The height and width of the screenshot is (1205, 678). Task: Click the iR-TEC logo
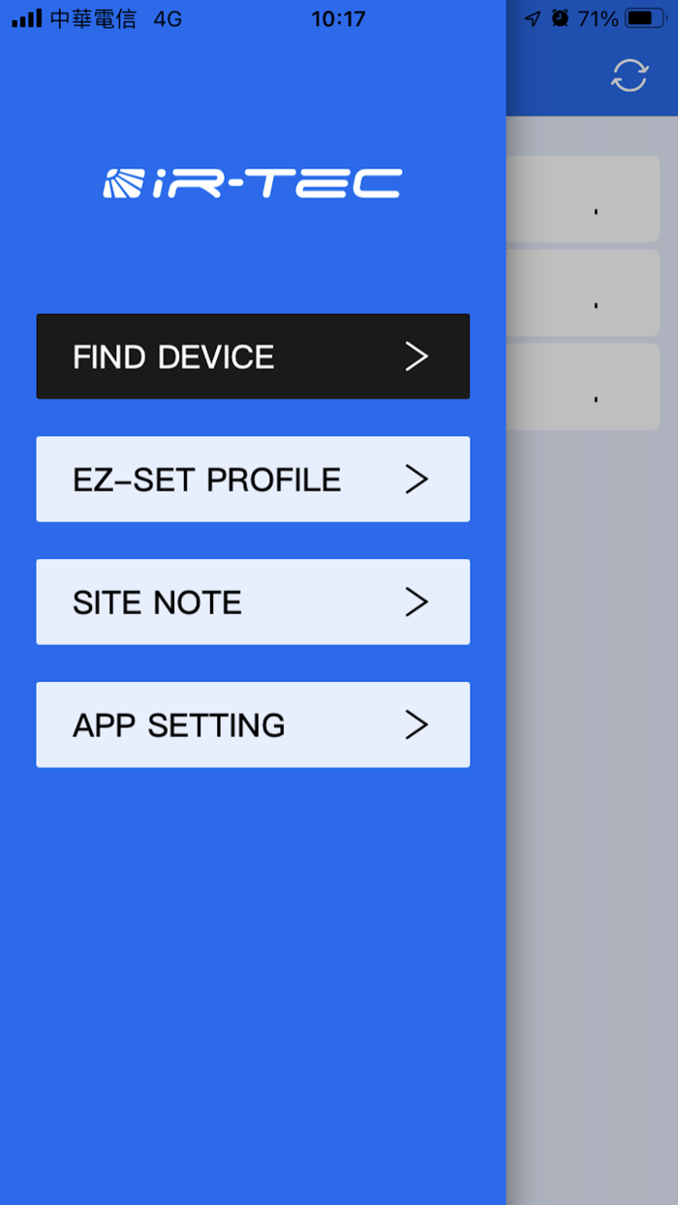click(x=253, y=184)
